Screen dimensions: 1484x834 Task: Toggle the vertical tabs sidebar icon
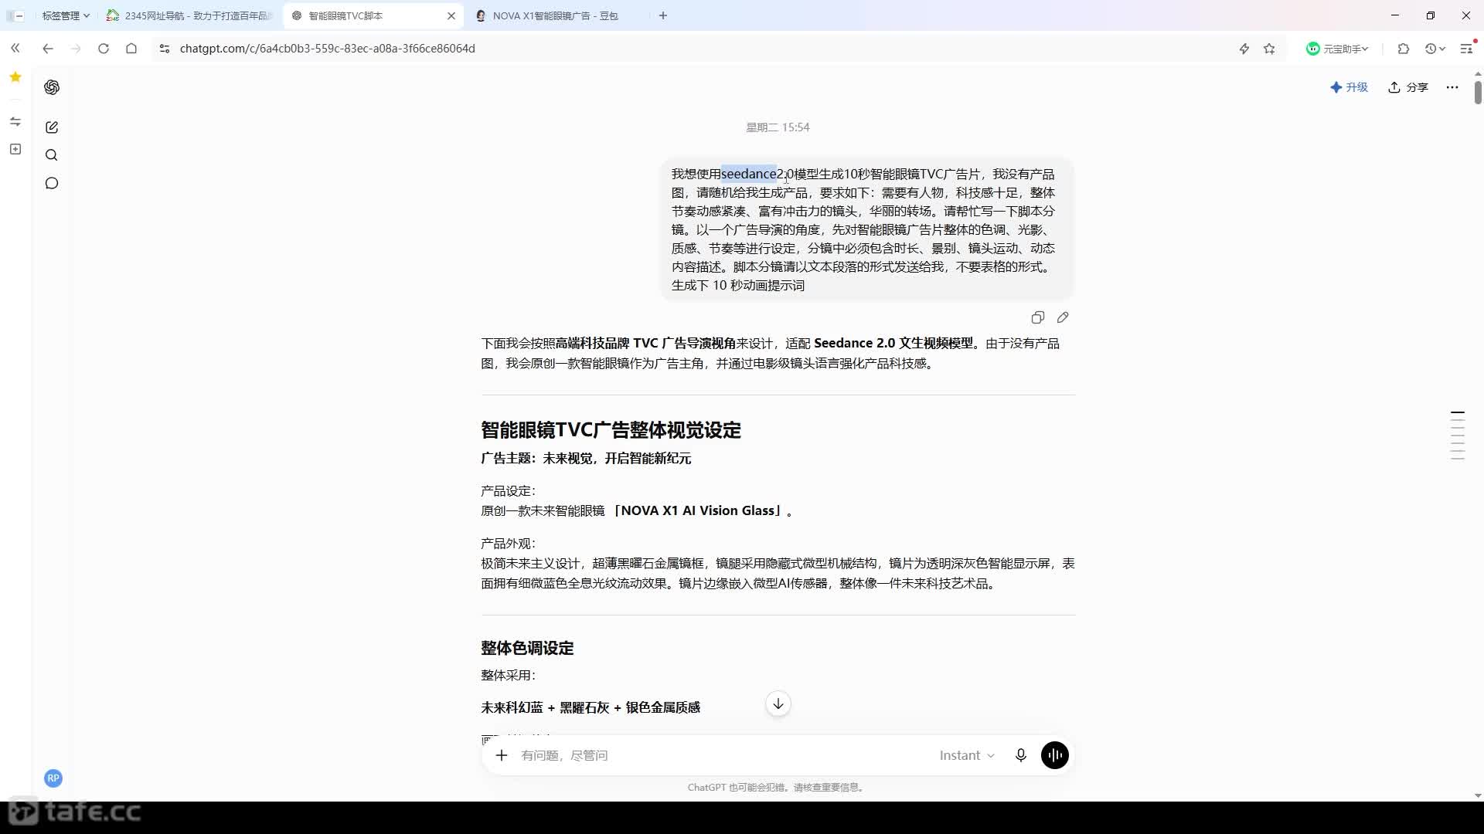(x=15, y=15)
